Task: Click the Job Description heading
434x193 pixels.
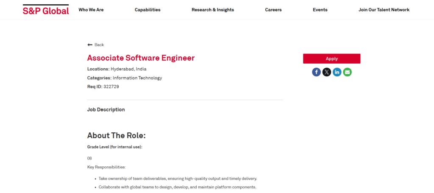Action: pyautogui.click(x=106, y=109)
